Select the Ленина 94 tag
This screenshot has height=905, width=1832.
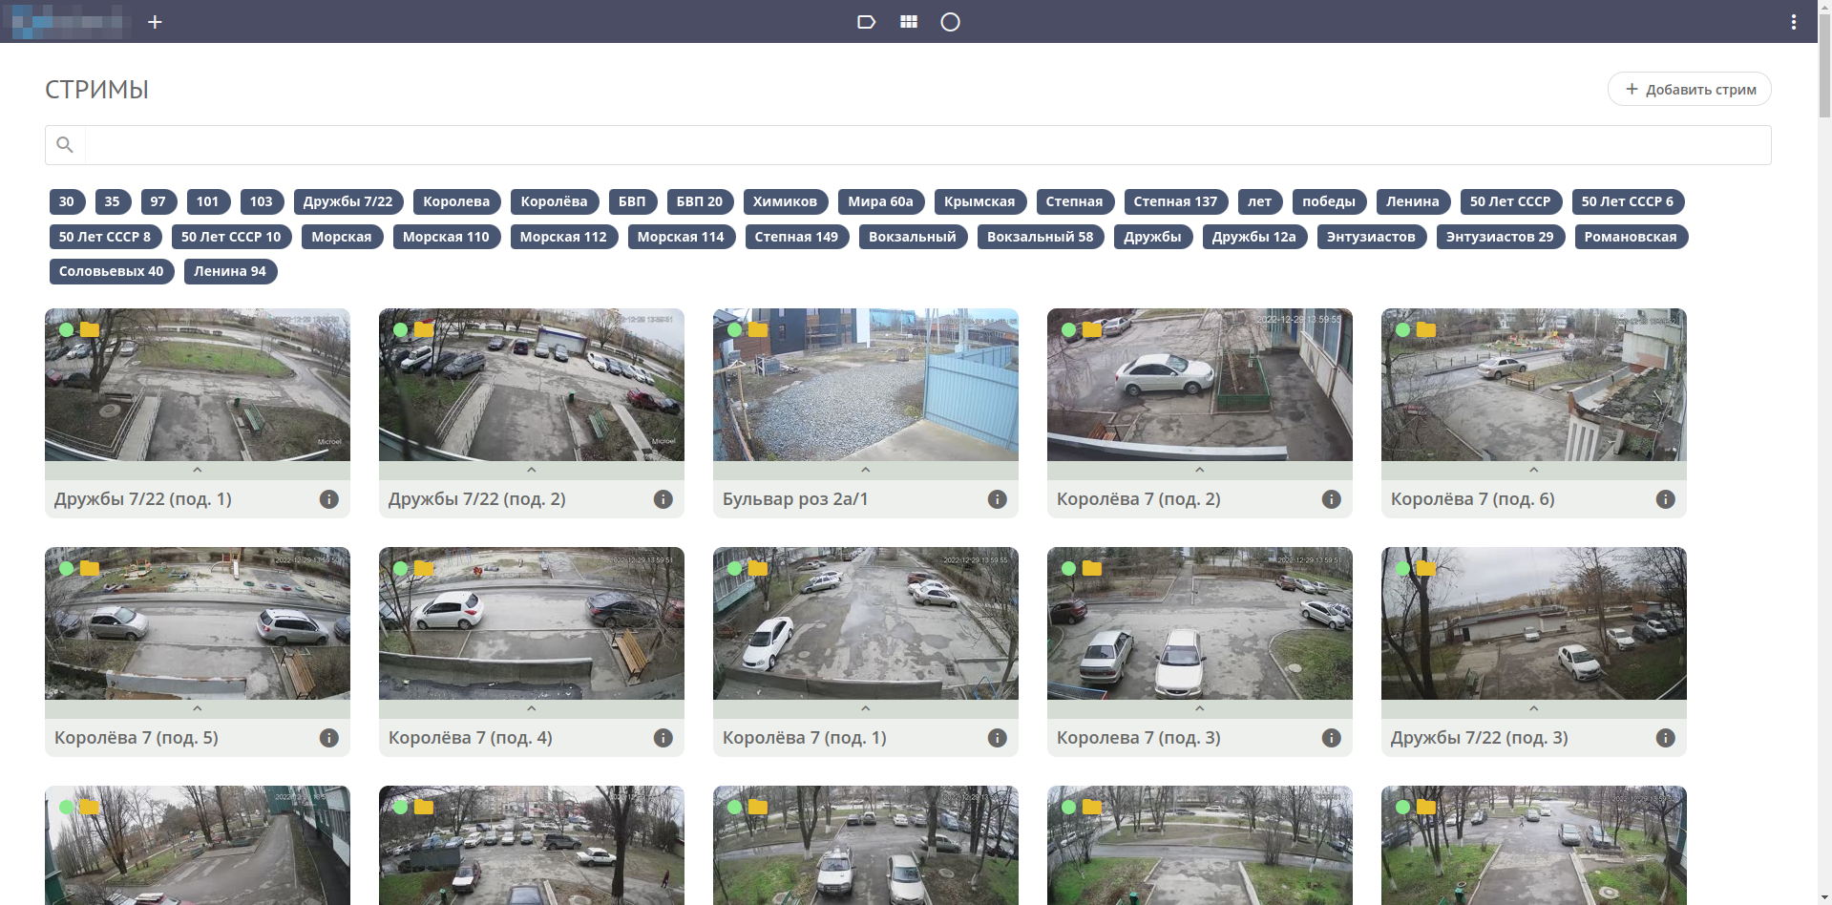[x=230, y=271]
